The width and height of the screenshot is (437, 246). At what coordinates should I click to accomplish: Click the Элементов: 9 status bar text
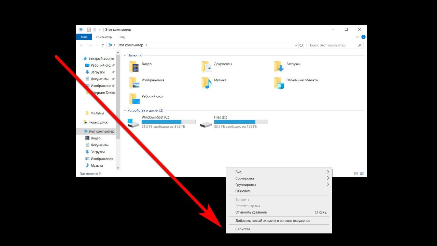pos(90,174)
